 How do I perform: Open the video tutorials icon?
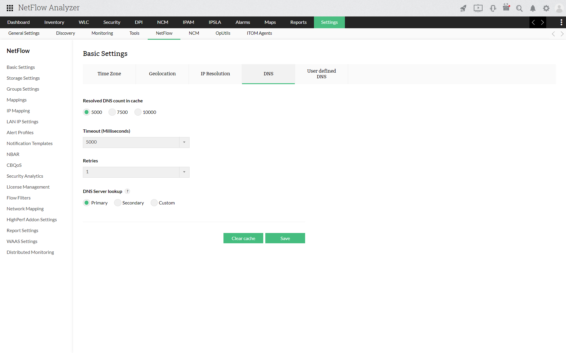pyautogui.click(x=478, y=8)
